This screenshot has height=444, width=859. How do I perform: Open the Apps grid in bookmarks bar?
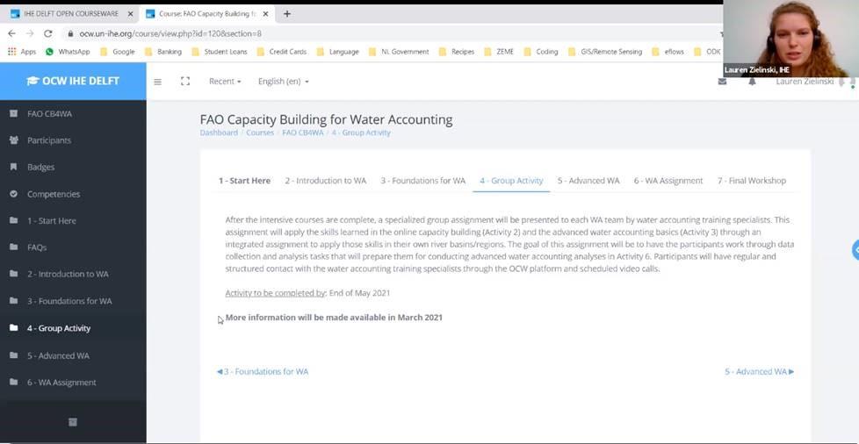tap(22, 52)
